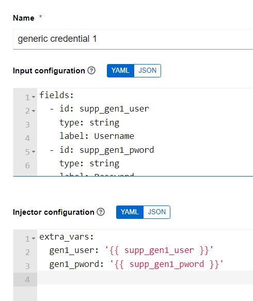253x301 pixels.
Task: Click empty line 4 in the injector editor
Action: 145,278
